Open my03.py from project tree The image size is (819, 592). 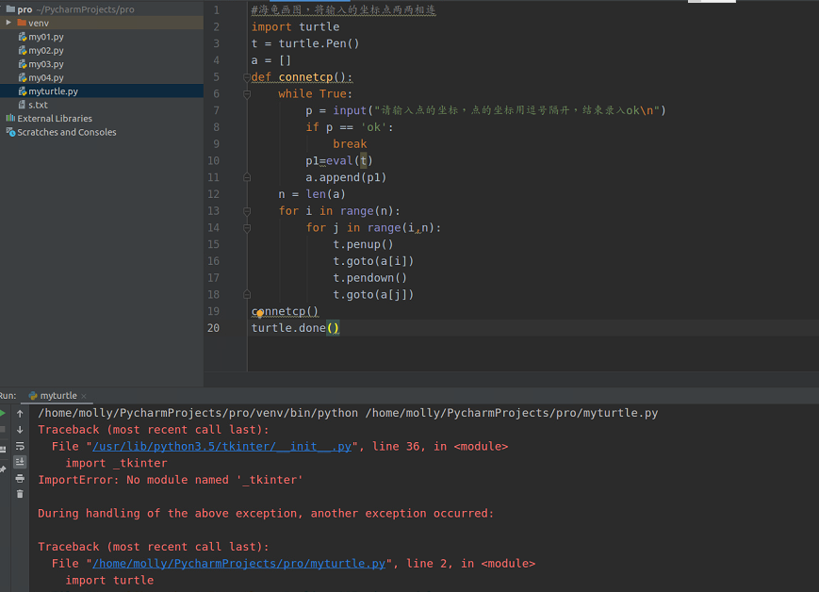(x=46, y=64)
